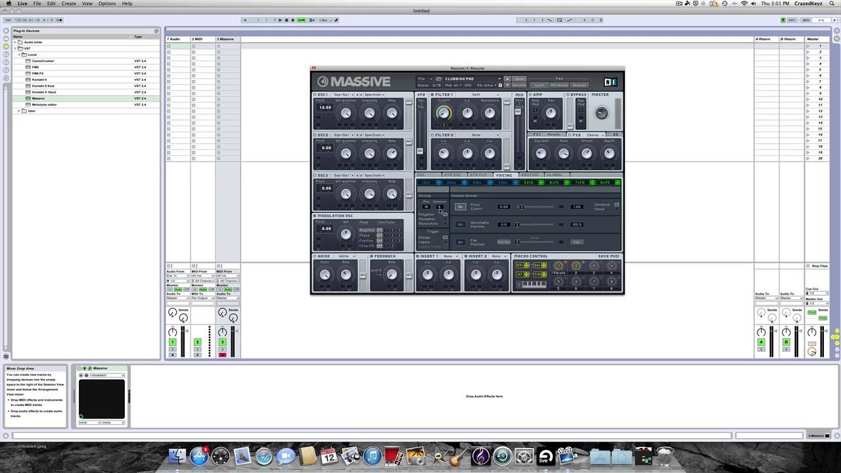Toggle track 2 activator button
The height and width of the screenshot is (473, 841).
coord(197,342)
